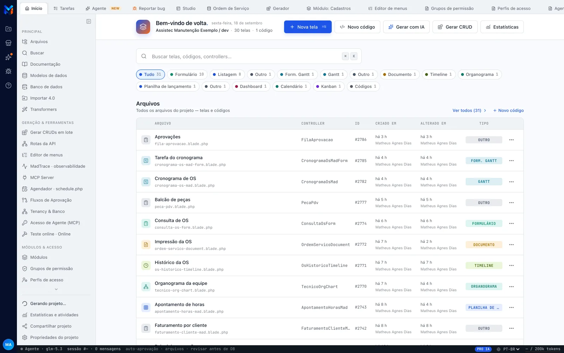The height and width of the screenshot is (353, 564).
Task: Click the FORM. GANTT type badge
Action: tap(484, 161)
